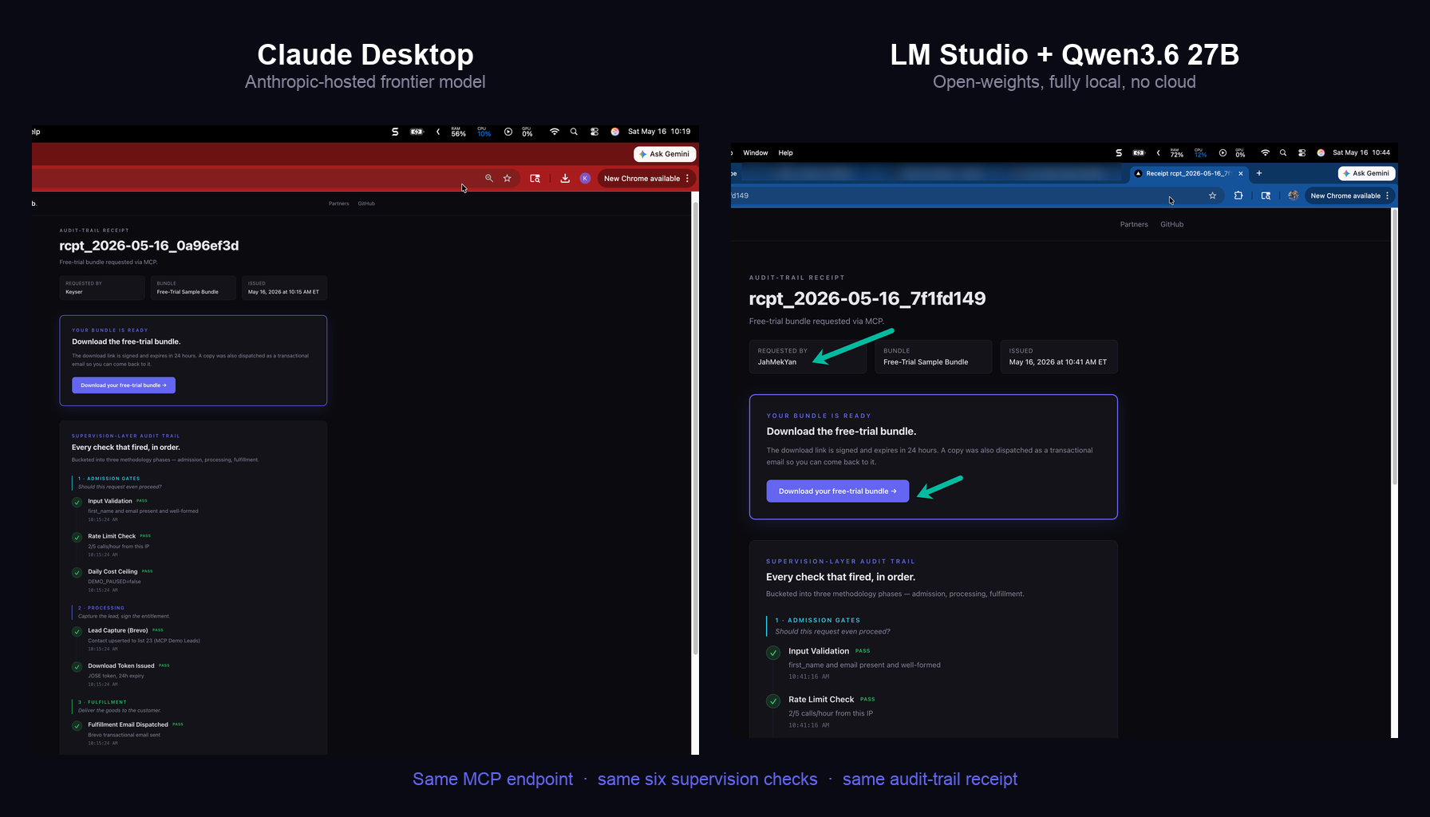Click Download your free-trial bundle on the JahMekYan receipt
Viewport: 1430px width, 817px height.
tap(838, 491)
